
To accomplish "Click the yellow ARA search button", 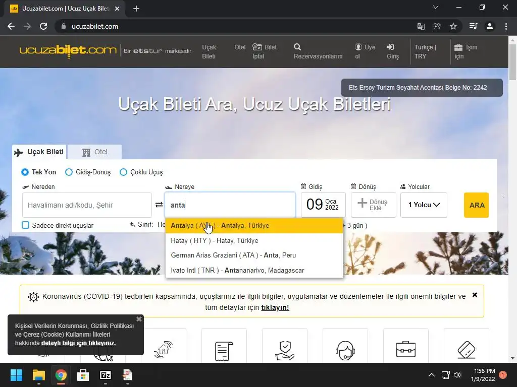I will tap(476, 205).
